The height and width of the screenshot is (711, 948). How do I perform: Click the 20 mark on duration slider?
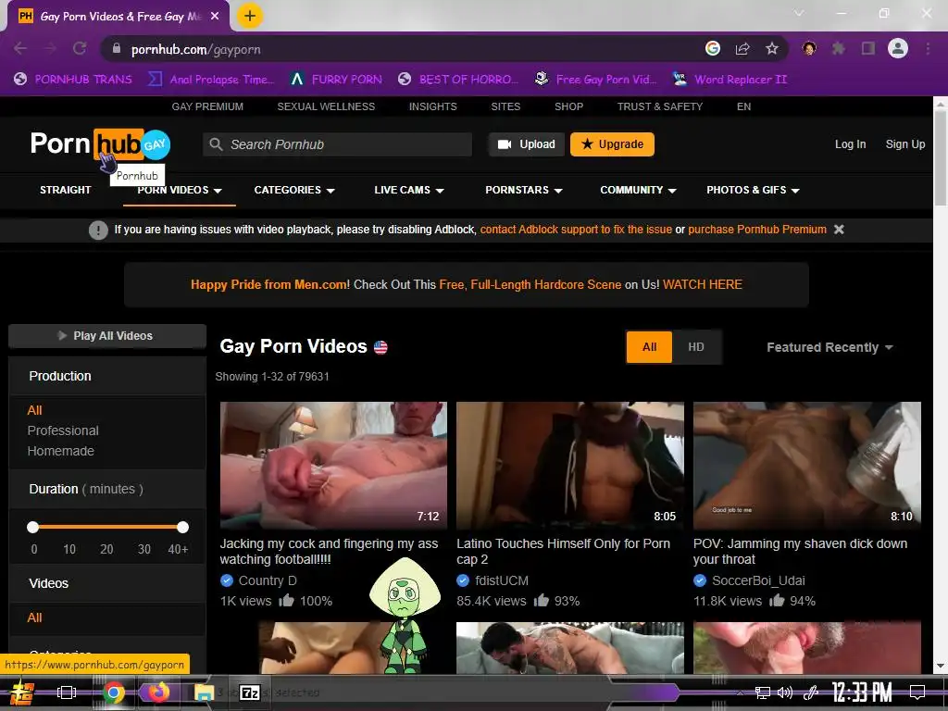click(x=106, y=549)
